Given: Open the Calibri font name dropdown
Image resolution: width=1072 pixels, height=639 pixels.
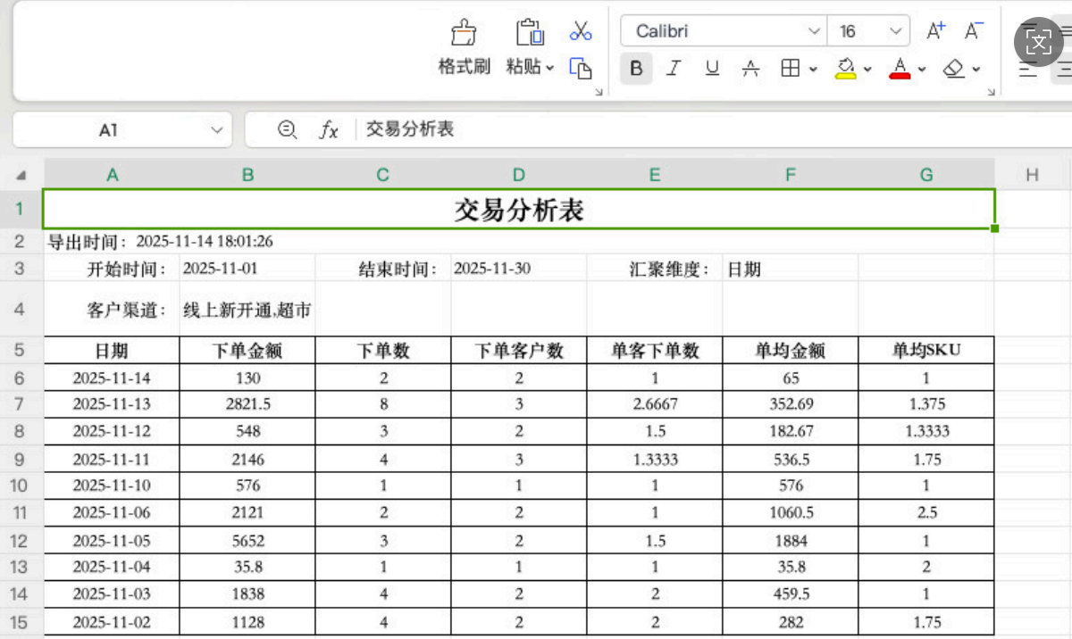Looking at the screenshot, I should pos(814,31).
